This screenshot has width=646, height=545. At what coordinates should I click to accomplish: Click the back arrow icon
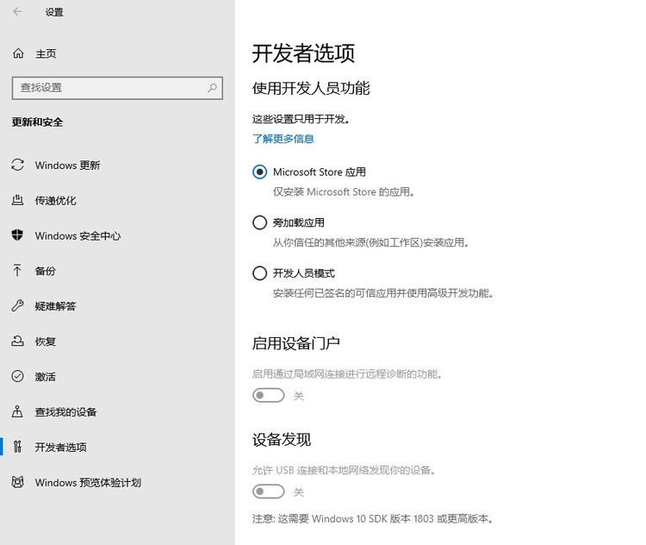(x=18, y=12)
